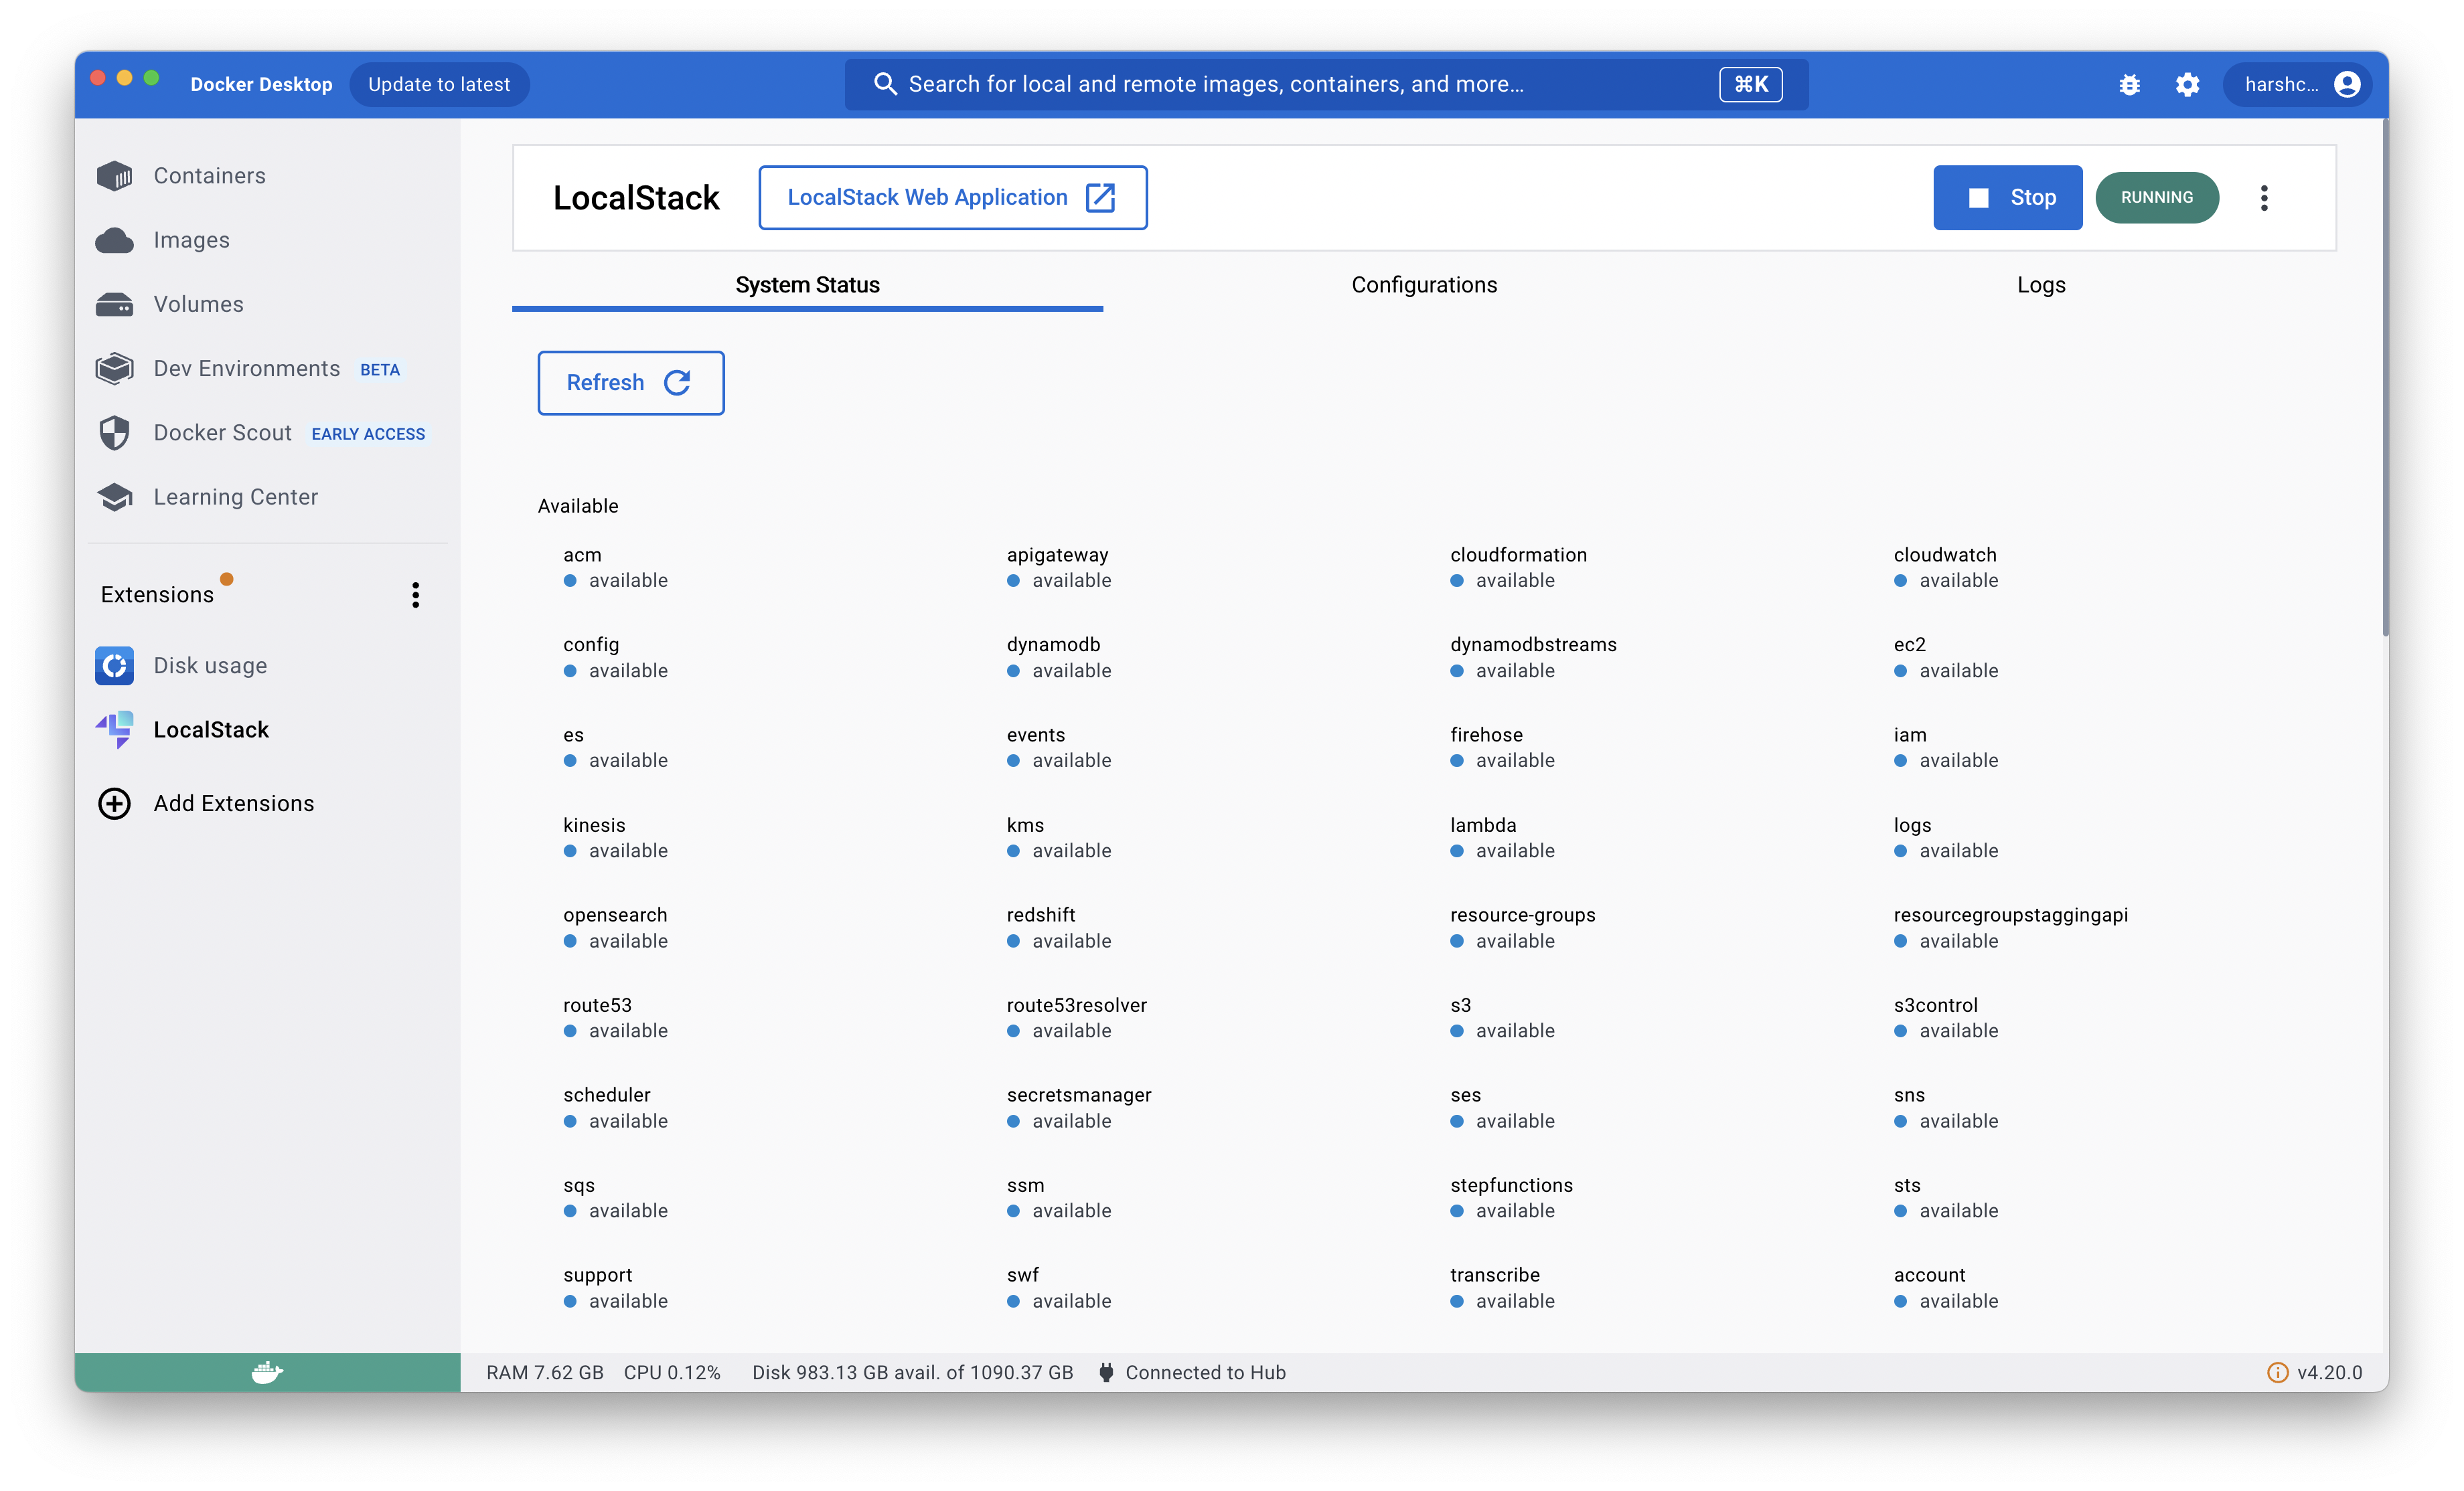Open the kebab menu beside RUNNING badge
This screenshot has width=2464, height=1491.
pyautogui.click(x=2265, y=197)
